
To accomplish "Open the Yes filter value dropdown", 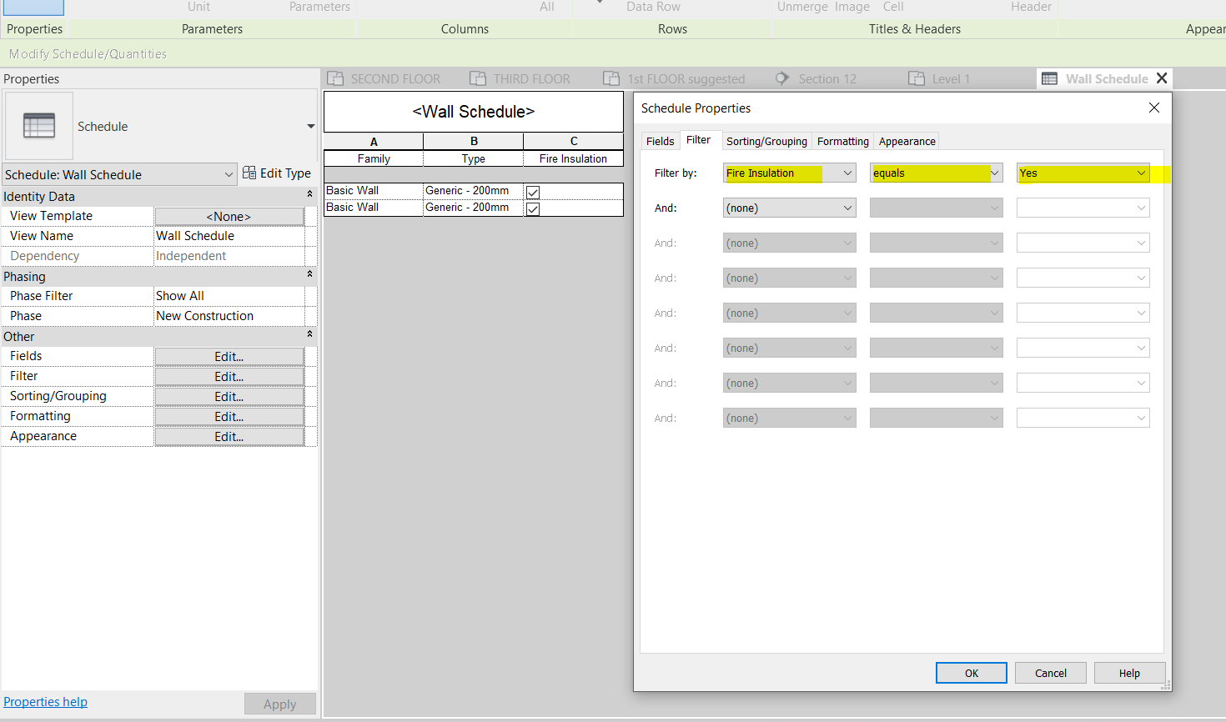I will 1143,173.
